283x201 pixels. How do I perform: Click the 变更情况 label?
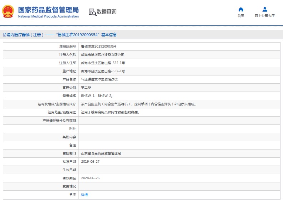pyautogui.click(x=69, y=186)
